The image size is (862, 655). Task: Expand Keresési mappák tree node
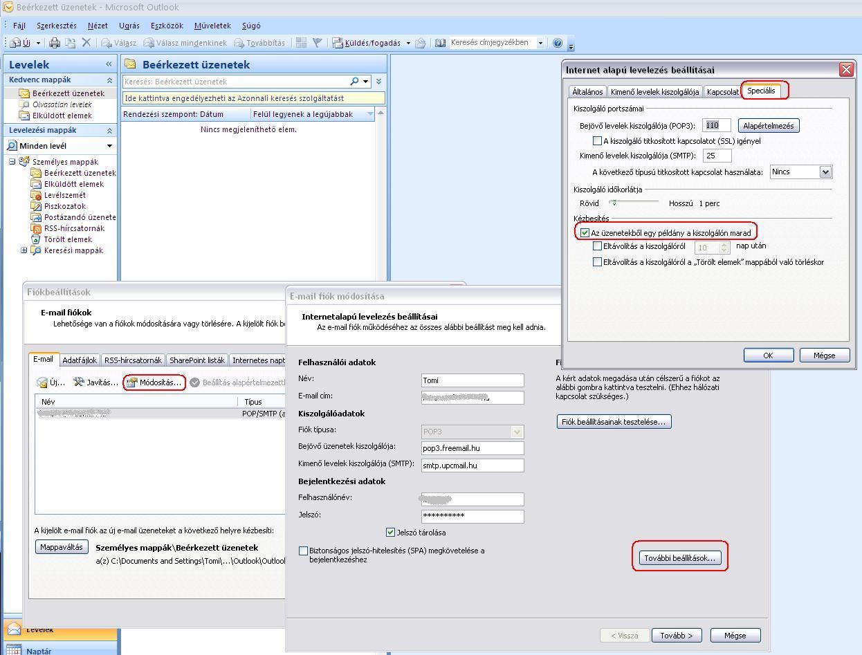pyautogui.click(x=24, y=250)
